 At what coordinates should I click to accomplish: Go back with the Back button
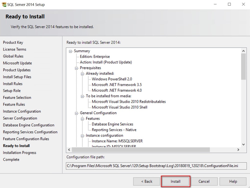[x=147, y=181]
